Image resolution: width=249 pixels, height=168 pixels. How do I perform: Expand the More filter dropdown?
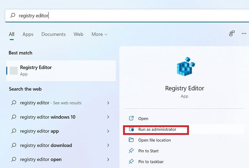99,34
